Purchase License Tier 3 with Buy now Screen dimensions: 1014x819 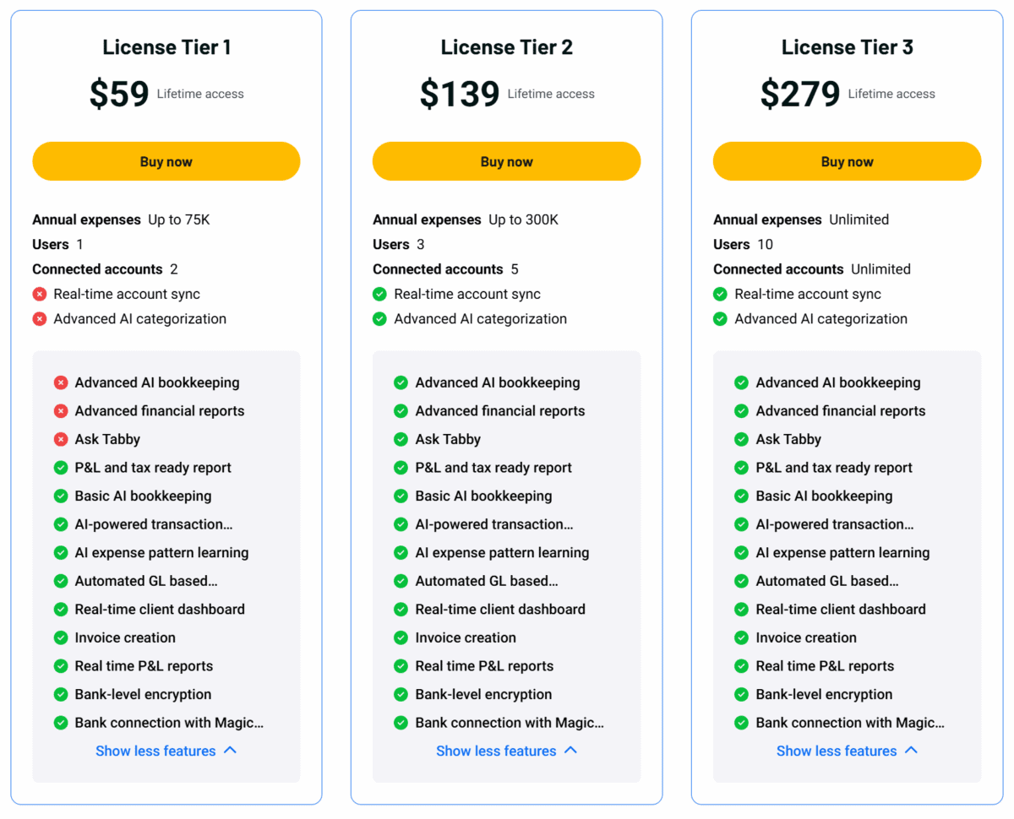pyautogui.click(x=847, y=161)
